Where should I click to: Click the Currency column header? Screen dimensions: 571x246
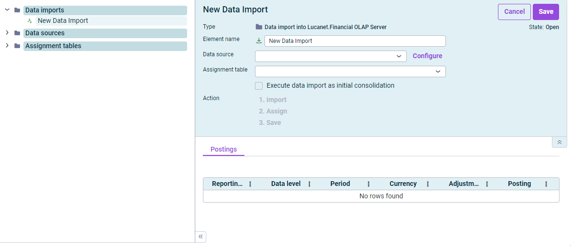click(x=403, y=184)
